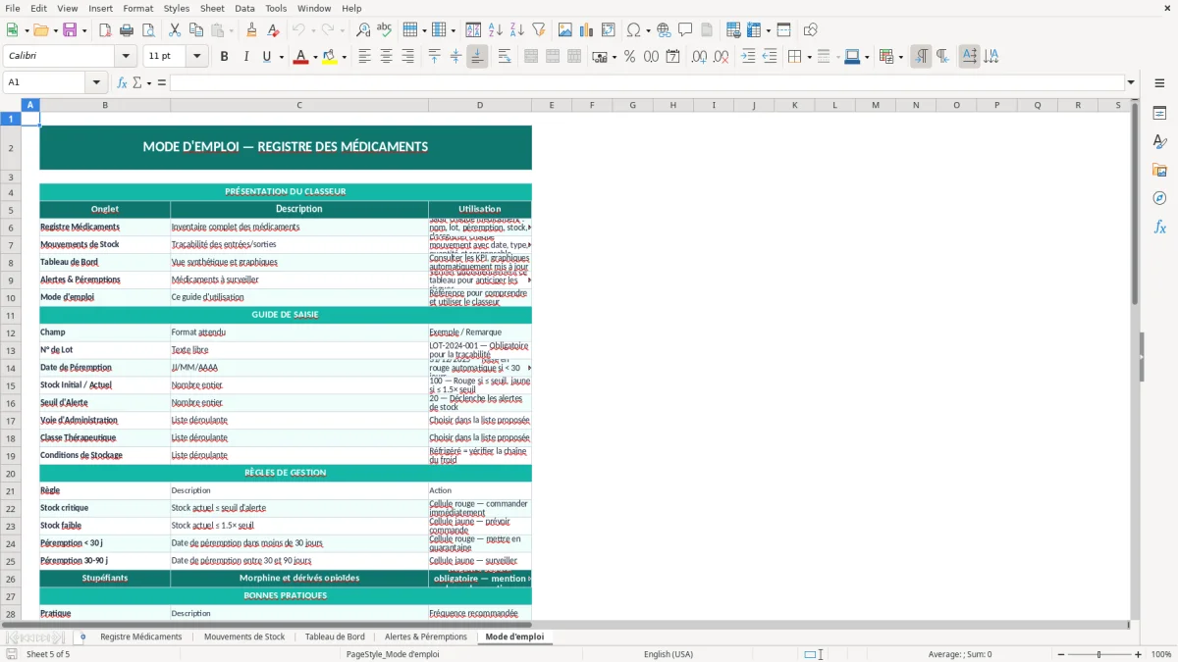Open the underline style dropdown arrow
This screenshot has width=1178, height=662.
point(281,57)
